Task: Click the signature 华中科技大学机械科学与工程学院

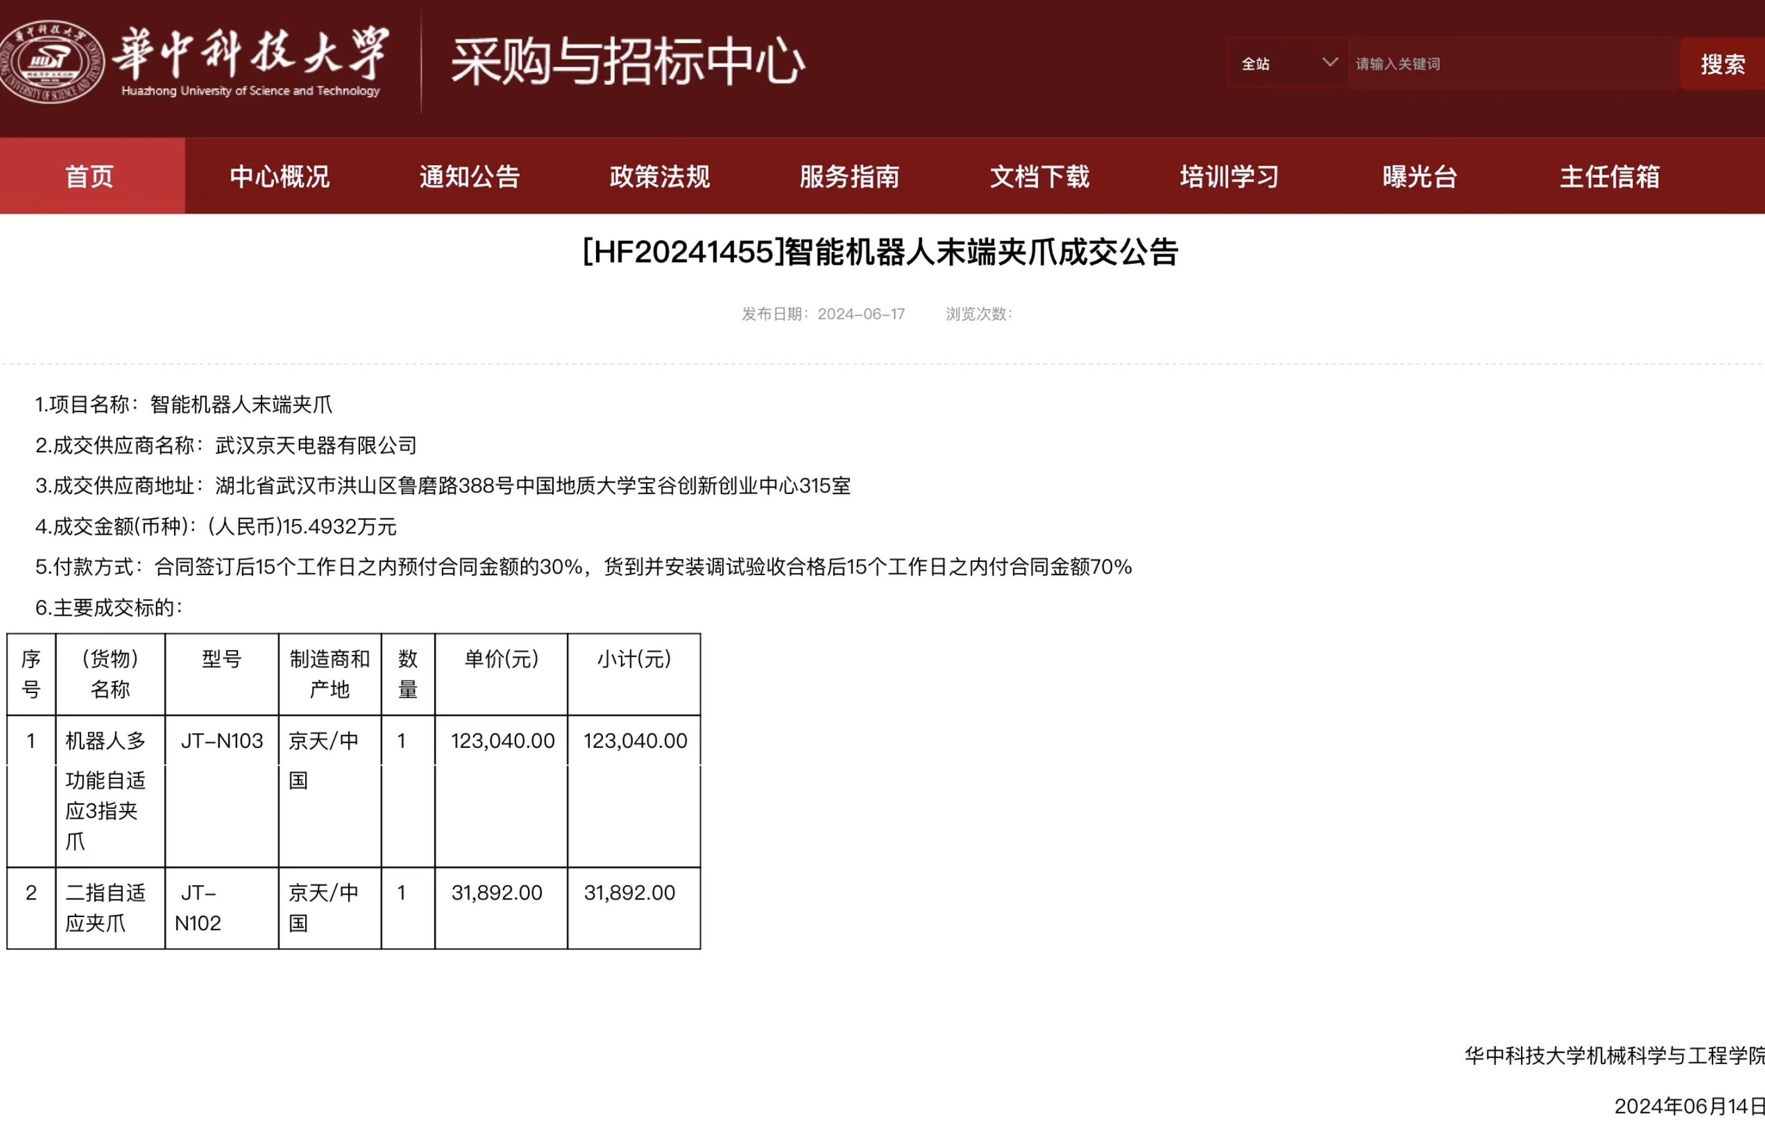Action: pyautogui.click(x=1615, y=1055)
